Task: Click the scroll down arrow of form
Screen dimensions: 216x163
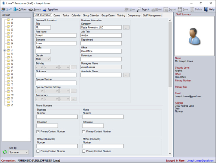Action: pyautogui.click(x=170, y=153)
